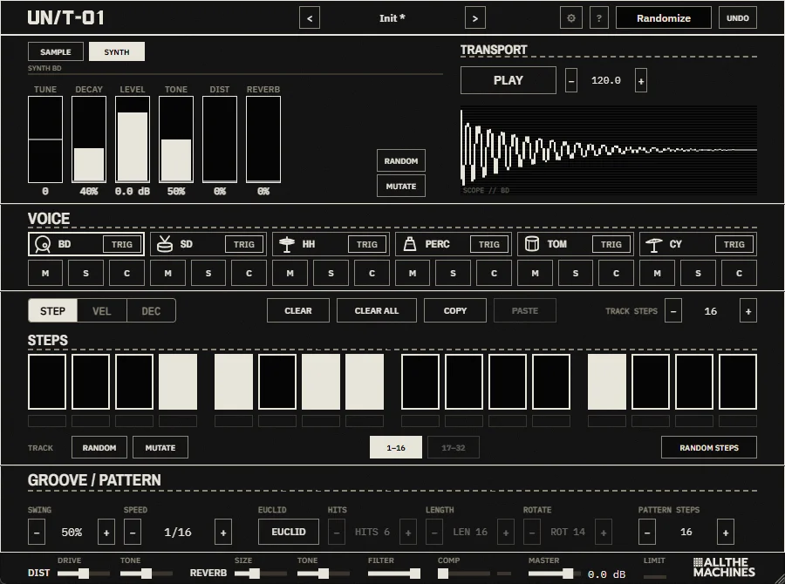Adjust the TUNE vertical slider
This screenshot has height=584, width=785.
(45, 139)
